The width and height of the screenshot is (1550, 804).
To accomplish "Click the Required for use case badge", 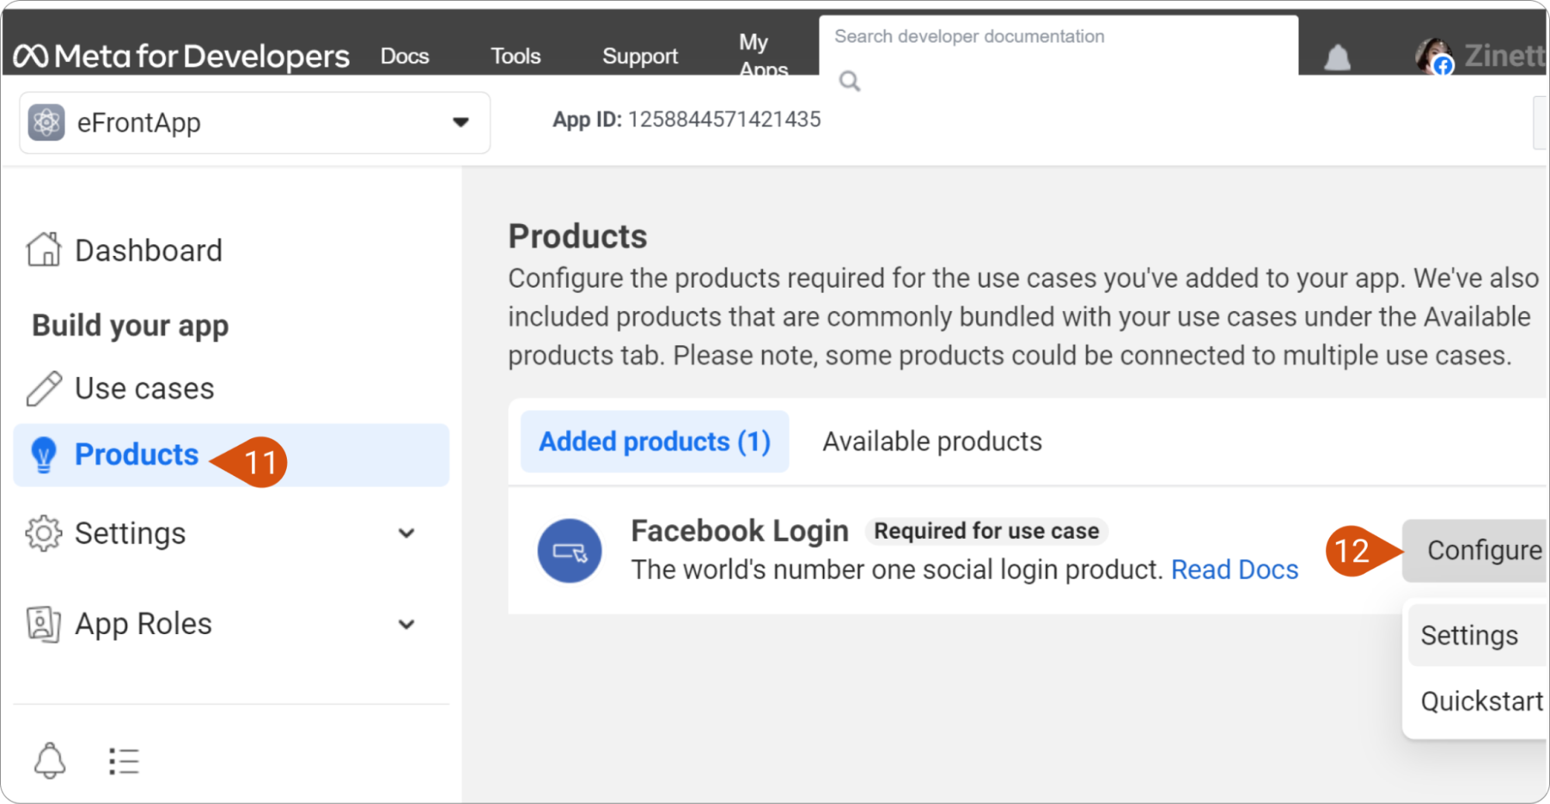I will [986, 531].
